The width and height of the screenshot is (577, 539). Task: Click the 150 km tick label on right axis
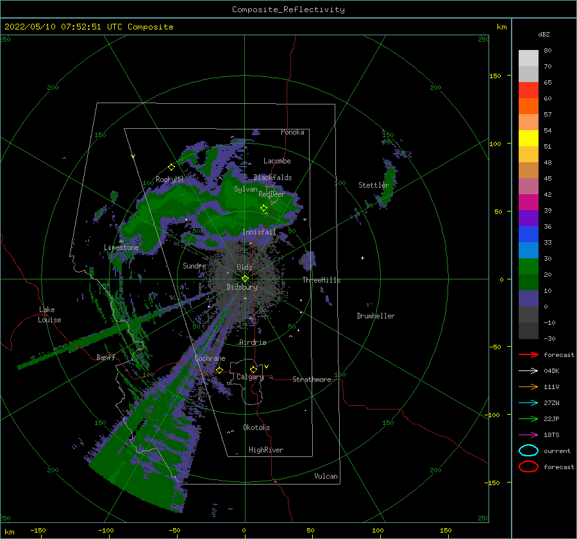(495, 76)
